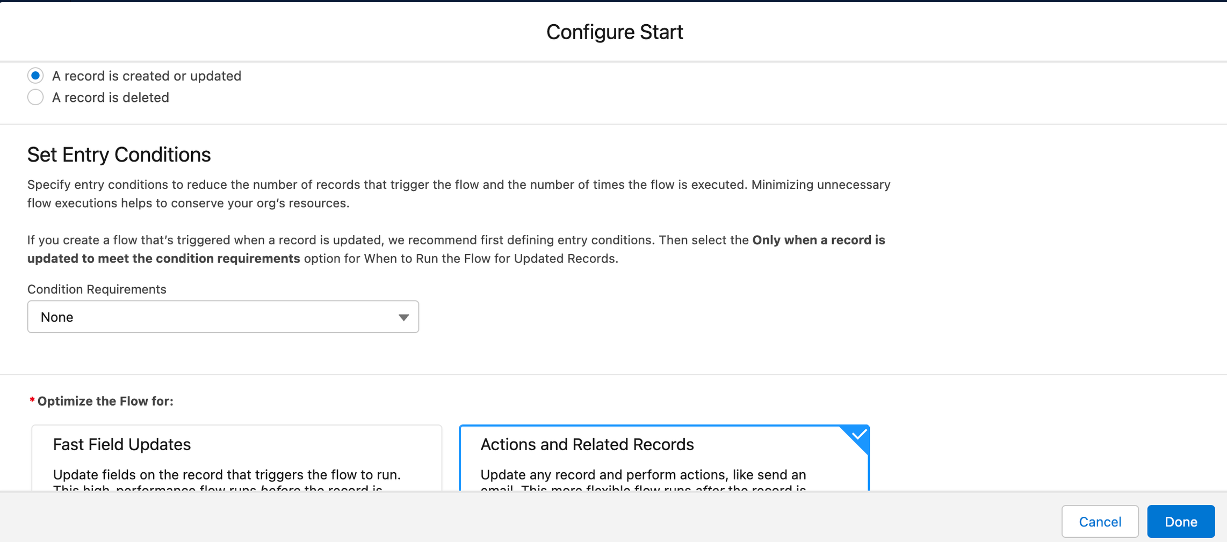The height and width of the screenshot is (542, 1227).
Task: Open the Condition Requirements combo box
Action: click(x=222, y=317)
